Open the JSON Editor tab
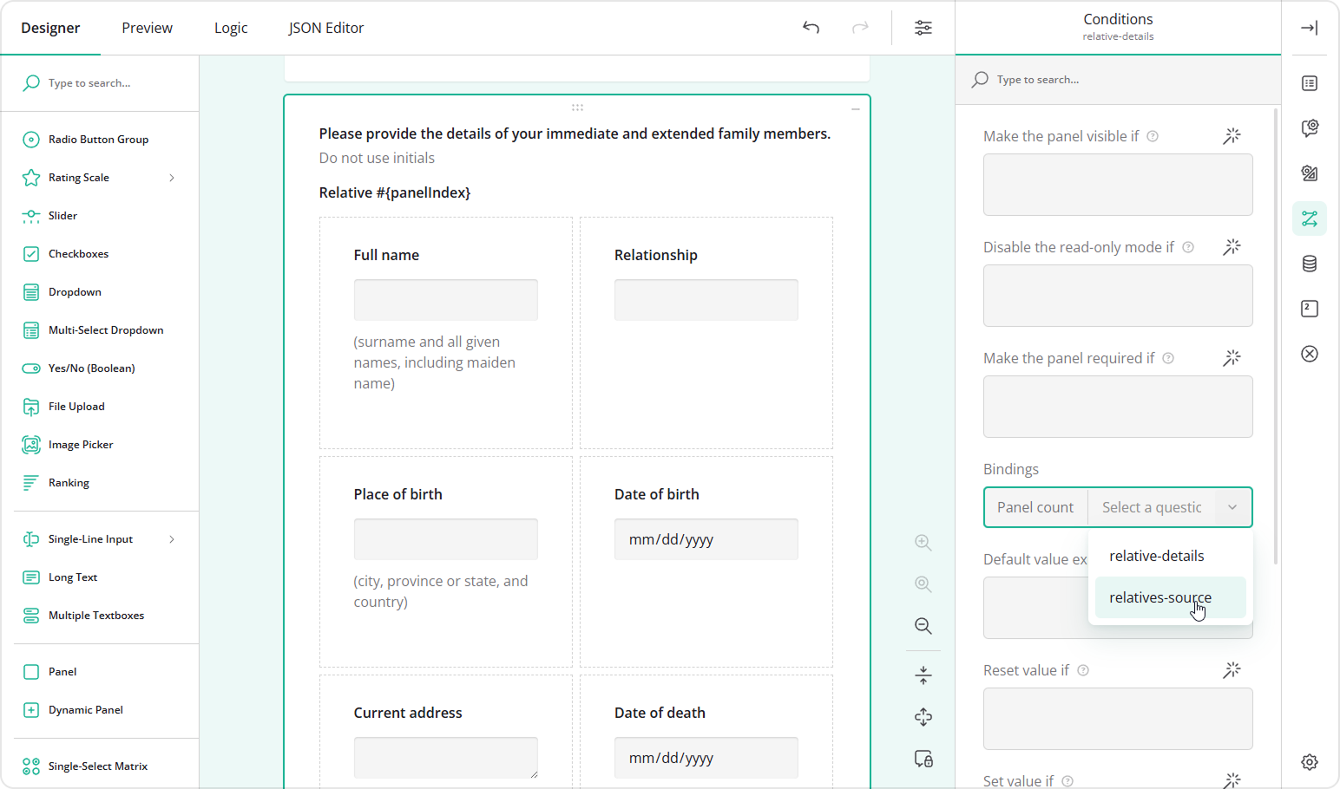The height and width of the screenshot is (789, 1340). (325, 27)
